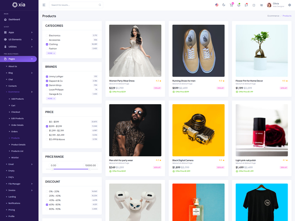295x221 pixels.
Task: Expand the Apps menu in sidebar
Action: pos(18,32)
